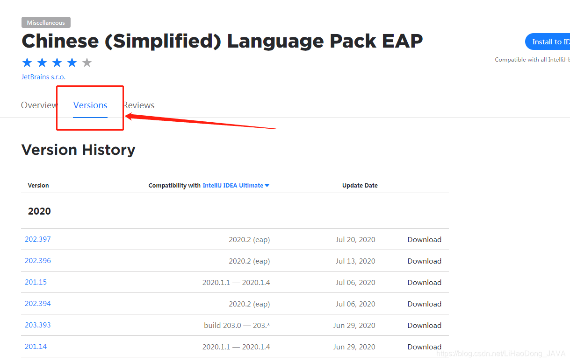
Task: Switch to the Overview tab
Action: (x=38, y=105)
